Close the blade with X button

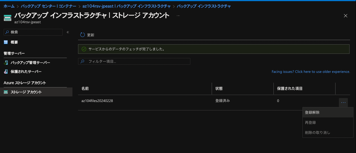[x=346, y=16]
